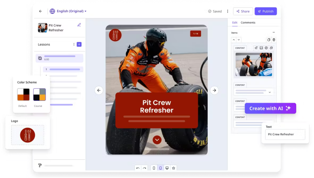Edit course title with the pencil icon
Screen dimensions: 314x178
click(x=79, y=25)
